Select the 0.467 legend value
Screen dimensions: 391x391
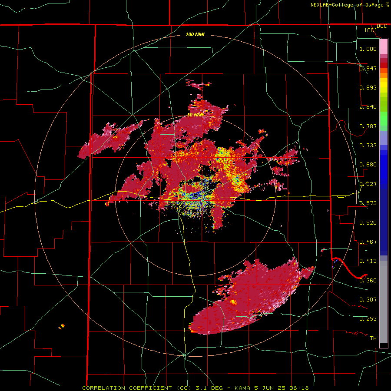pos(368,242)
